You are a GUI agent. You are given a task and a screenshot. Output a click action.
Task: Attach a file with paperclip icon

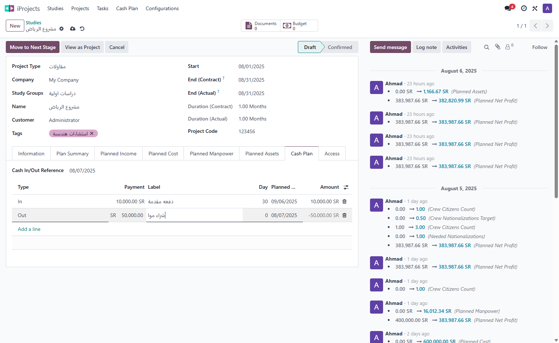(498, 47)
